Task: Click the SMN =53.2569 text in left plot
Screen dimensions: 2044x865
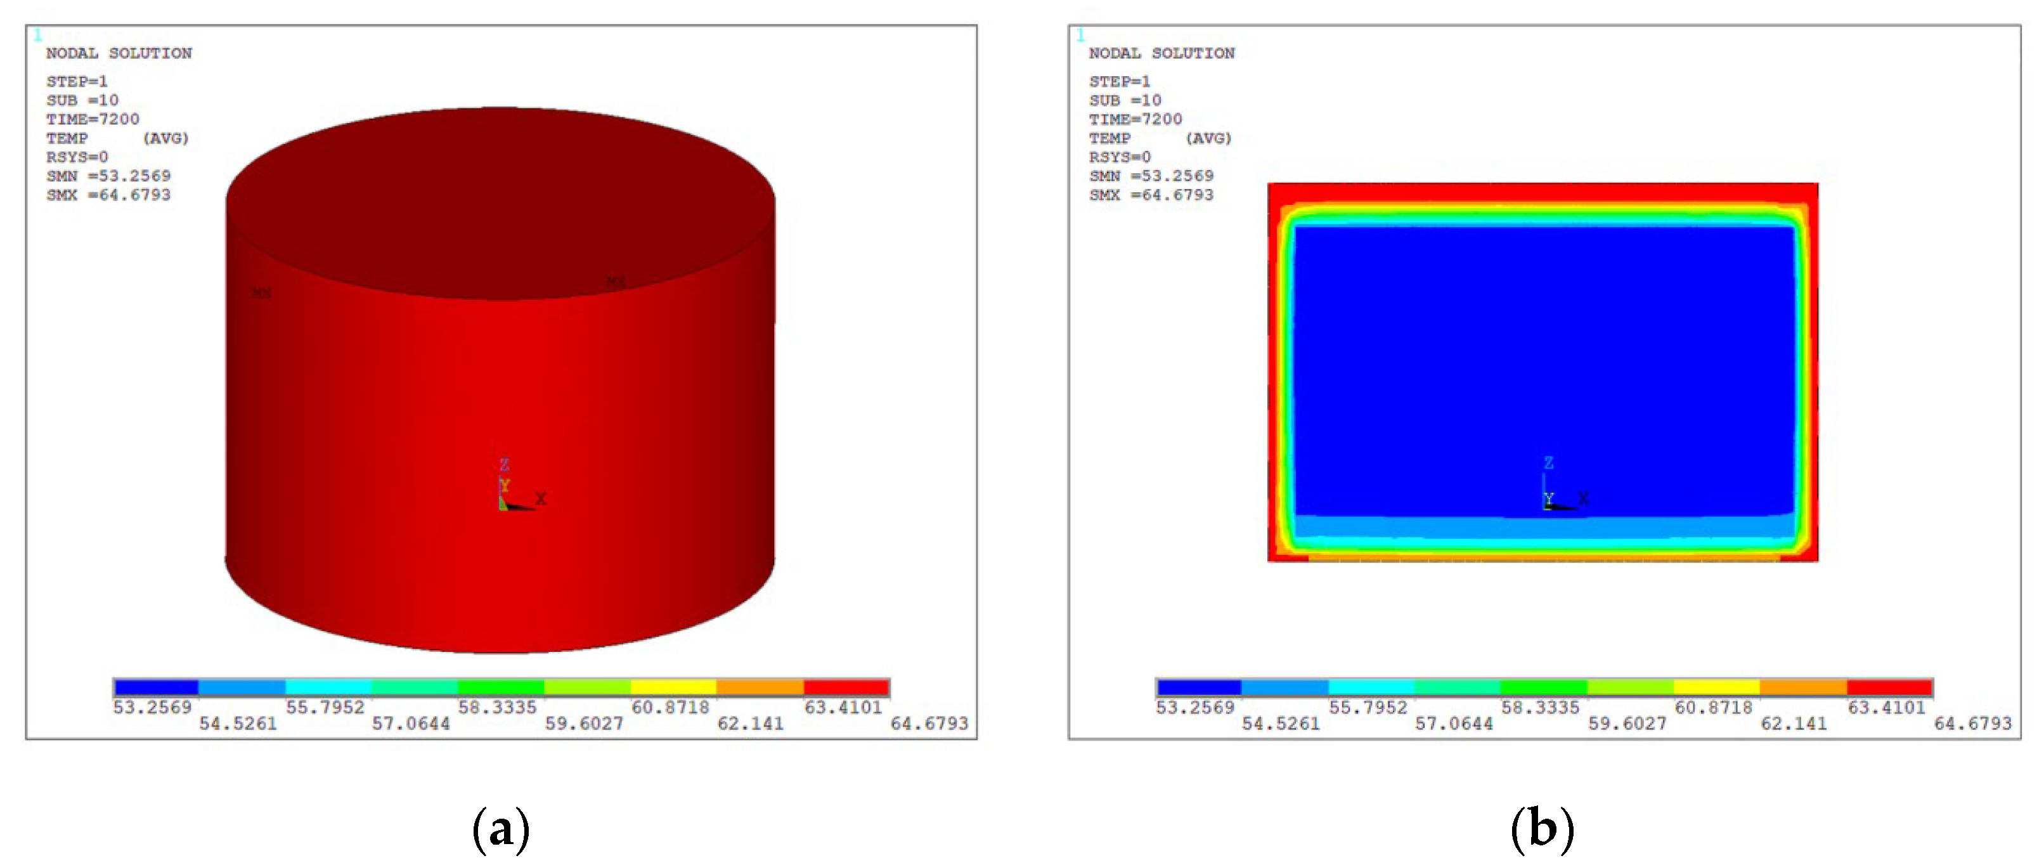Action: [108, 176]
